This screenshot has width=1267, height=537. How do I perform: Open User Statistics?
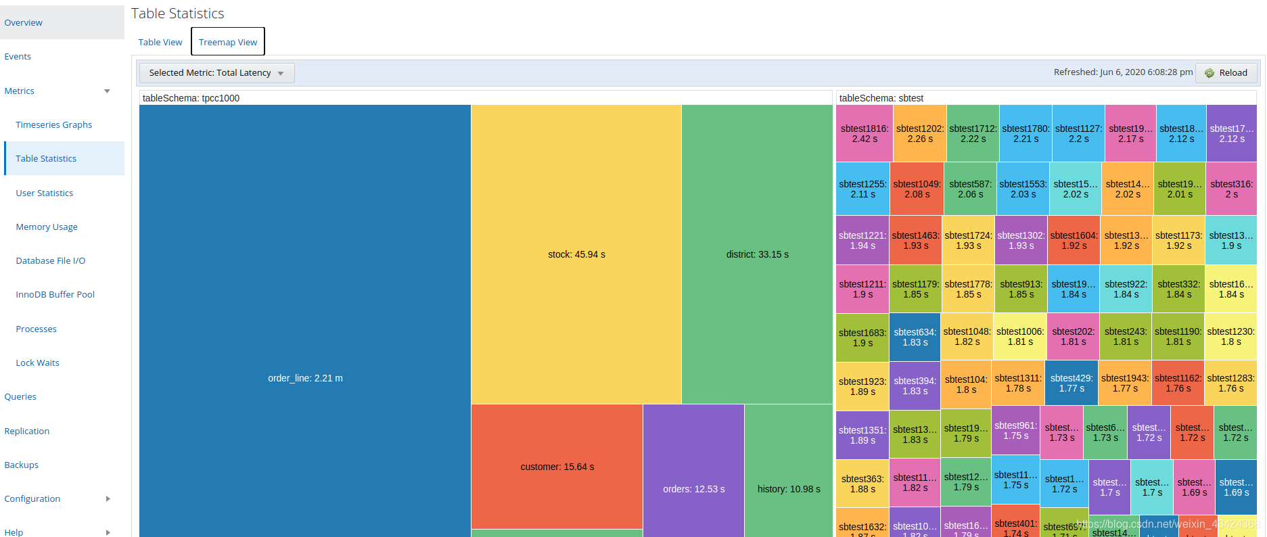[45, 193]
